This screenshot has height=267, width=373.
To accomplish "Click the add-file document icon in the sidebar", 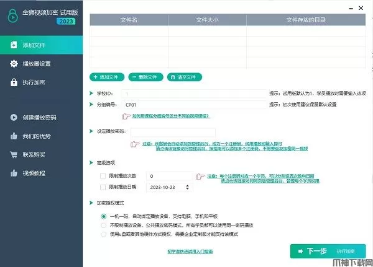I will pos(14,45).
